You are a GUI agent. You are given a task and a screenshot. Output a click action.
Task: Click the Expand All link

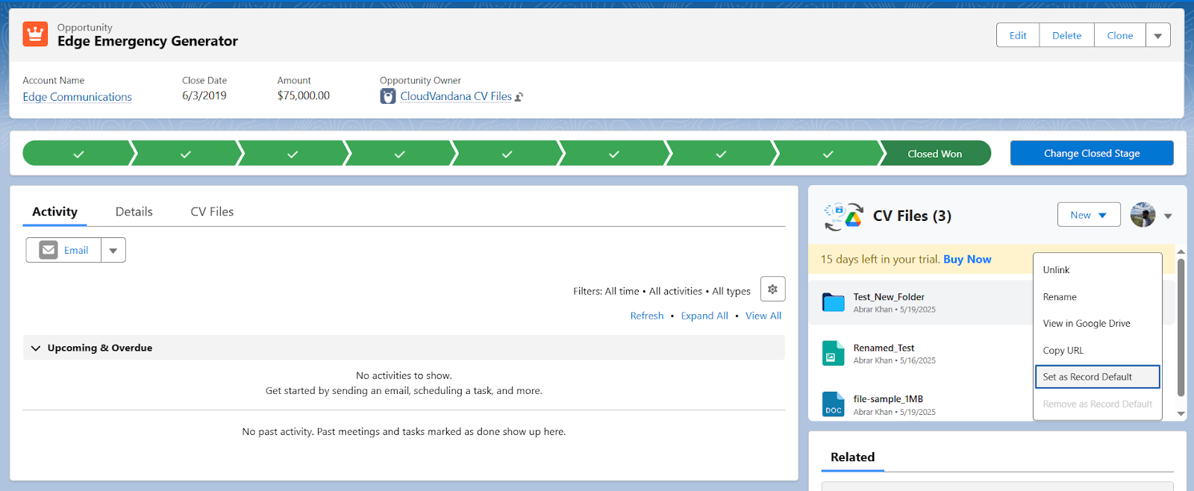(x=704, y=316)
